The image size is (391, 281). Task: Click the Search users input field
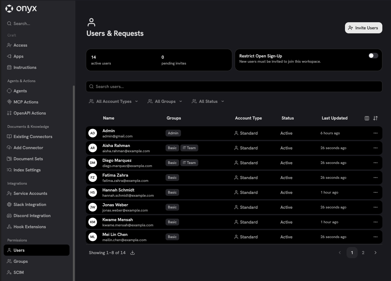pyautogui.click(x=234, y=86)
